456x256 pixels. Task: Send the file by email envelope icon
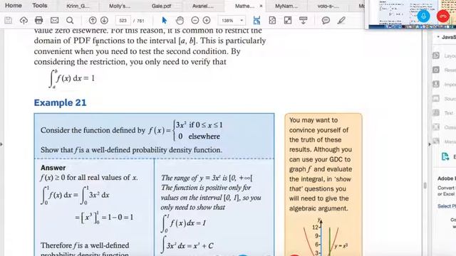[x=54, y=21]
